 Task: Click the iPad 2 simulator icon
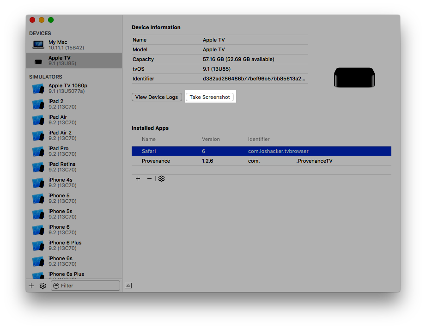(x=38, y=104)
